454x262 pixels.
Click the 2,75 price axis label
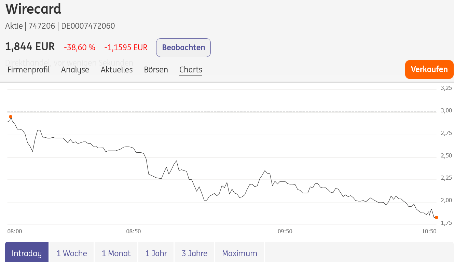click(446, 133)
